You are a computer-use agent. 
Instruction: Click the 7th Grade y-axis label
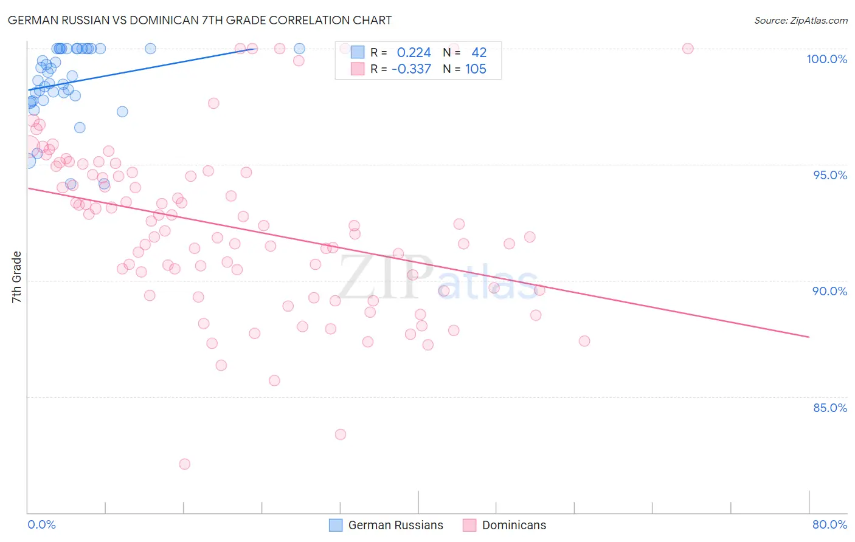pos(16,277)
